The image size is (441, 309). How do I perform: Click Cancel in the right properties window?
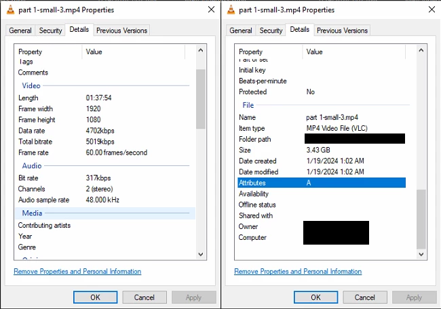pos(365,297)
